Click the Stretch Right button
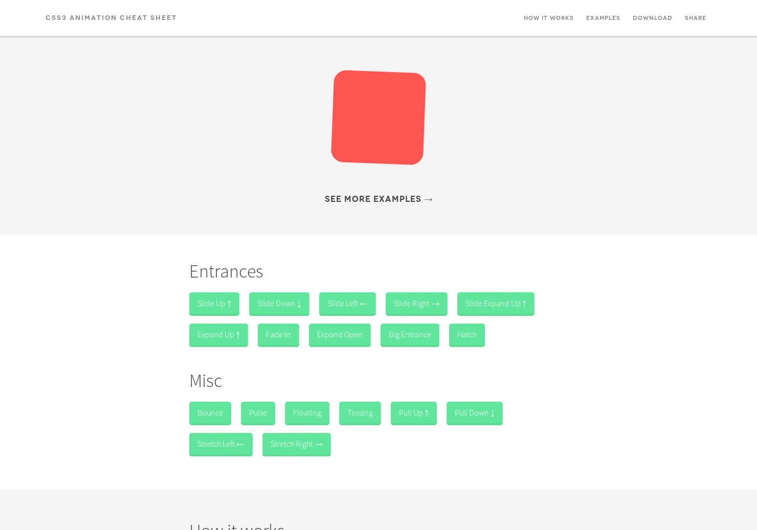This screenshot has height=530, width=757. pyautogui.click(x=296, y=444)
